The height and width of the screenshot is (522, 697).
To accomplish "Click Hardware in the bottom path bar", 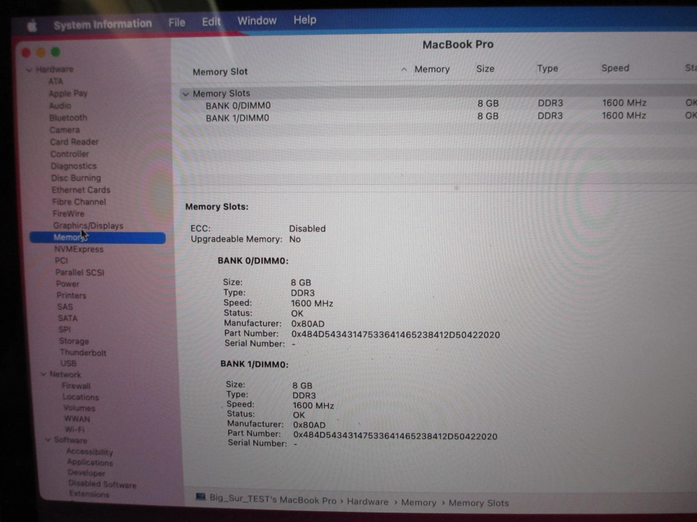I will coord(368,502).
